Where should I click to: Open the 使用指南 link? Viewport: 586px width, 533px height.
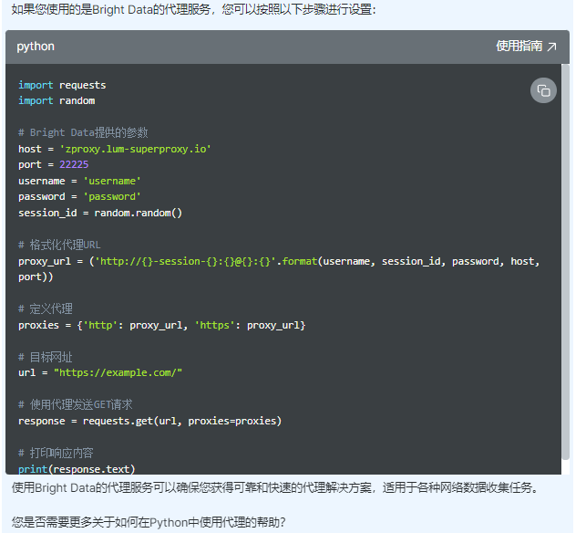click(x=526, y=46)
